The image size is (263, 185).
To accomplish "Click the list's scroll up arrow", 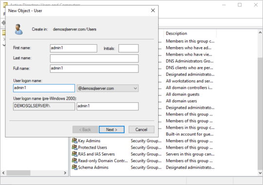I will [x=260, y=33].
